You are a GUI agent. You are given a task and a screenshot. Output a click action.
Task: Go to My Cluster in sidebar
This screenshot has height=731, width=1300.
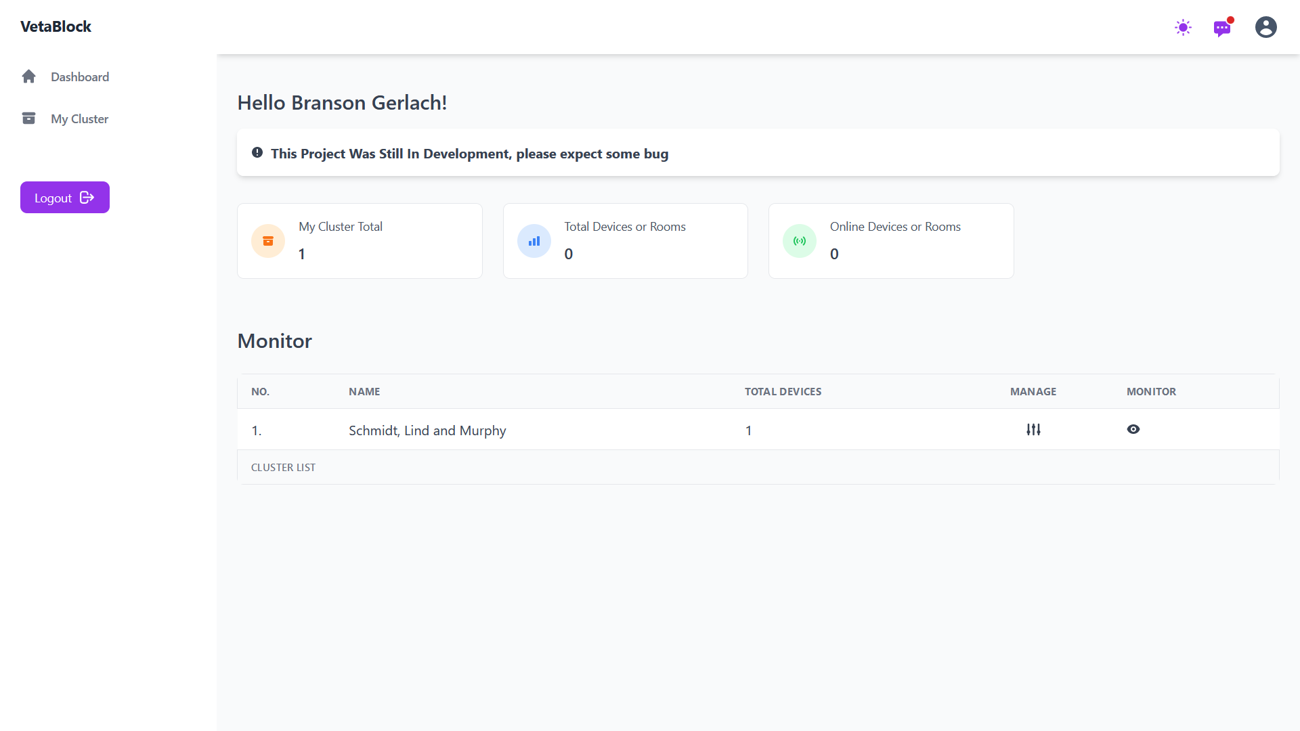tap(79, 119)
